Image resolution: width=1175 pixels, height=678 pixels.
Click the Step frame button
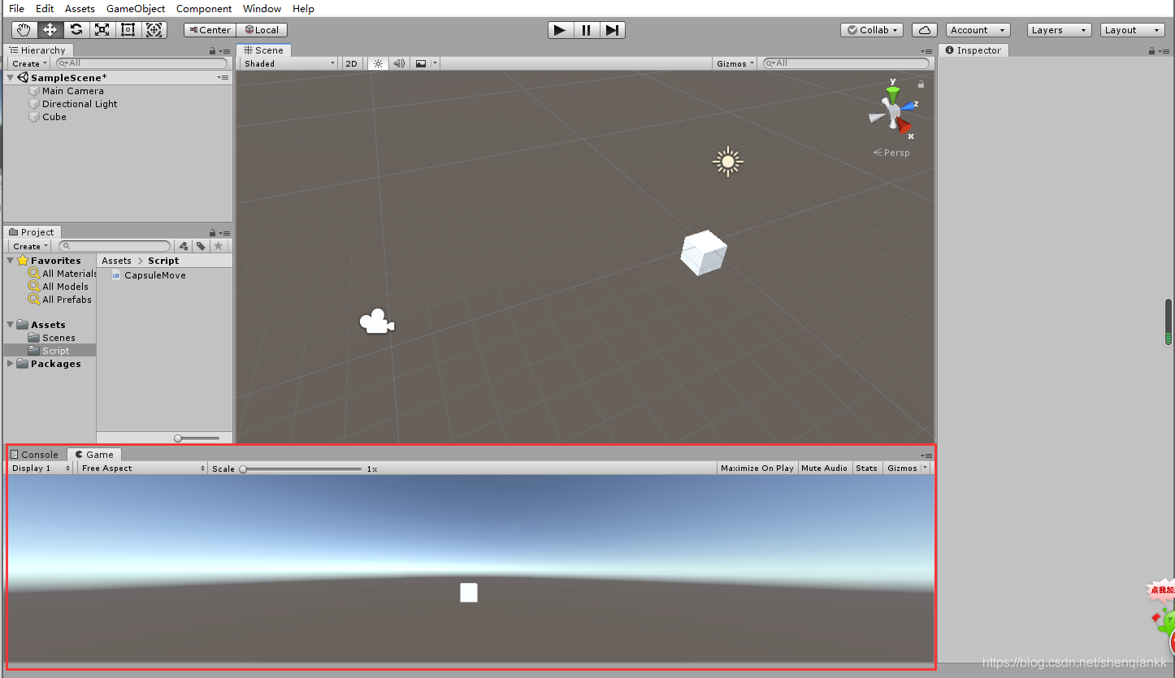(612, 30)
